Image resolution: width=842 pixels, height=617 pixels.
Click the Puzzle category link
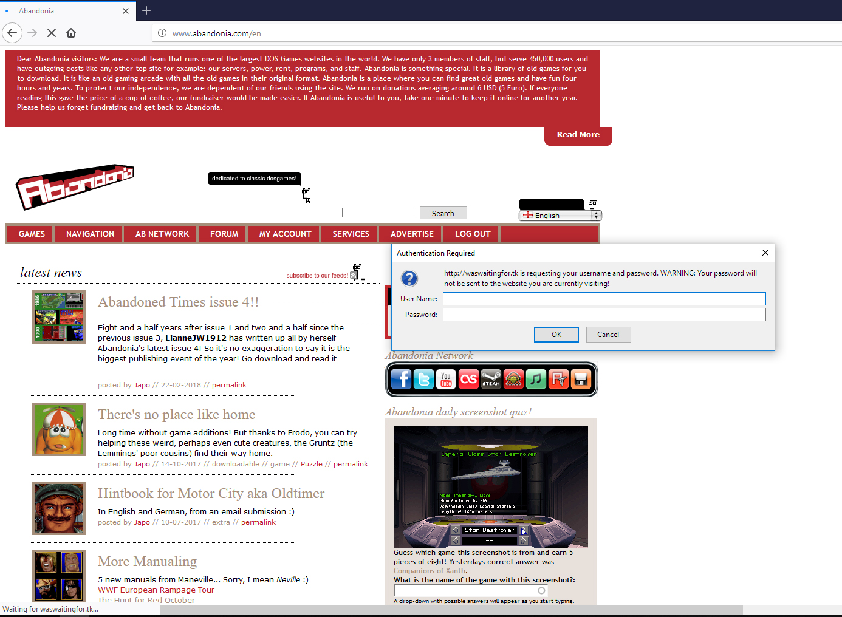pyautogui.click(x=312, y=464)
